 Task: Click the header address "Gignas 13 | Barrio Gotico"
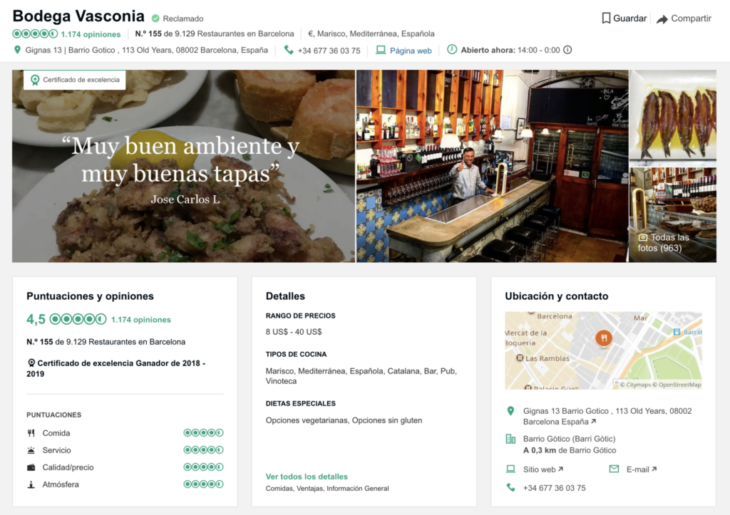pos(147,50)
